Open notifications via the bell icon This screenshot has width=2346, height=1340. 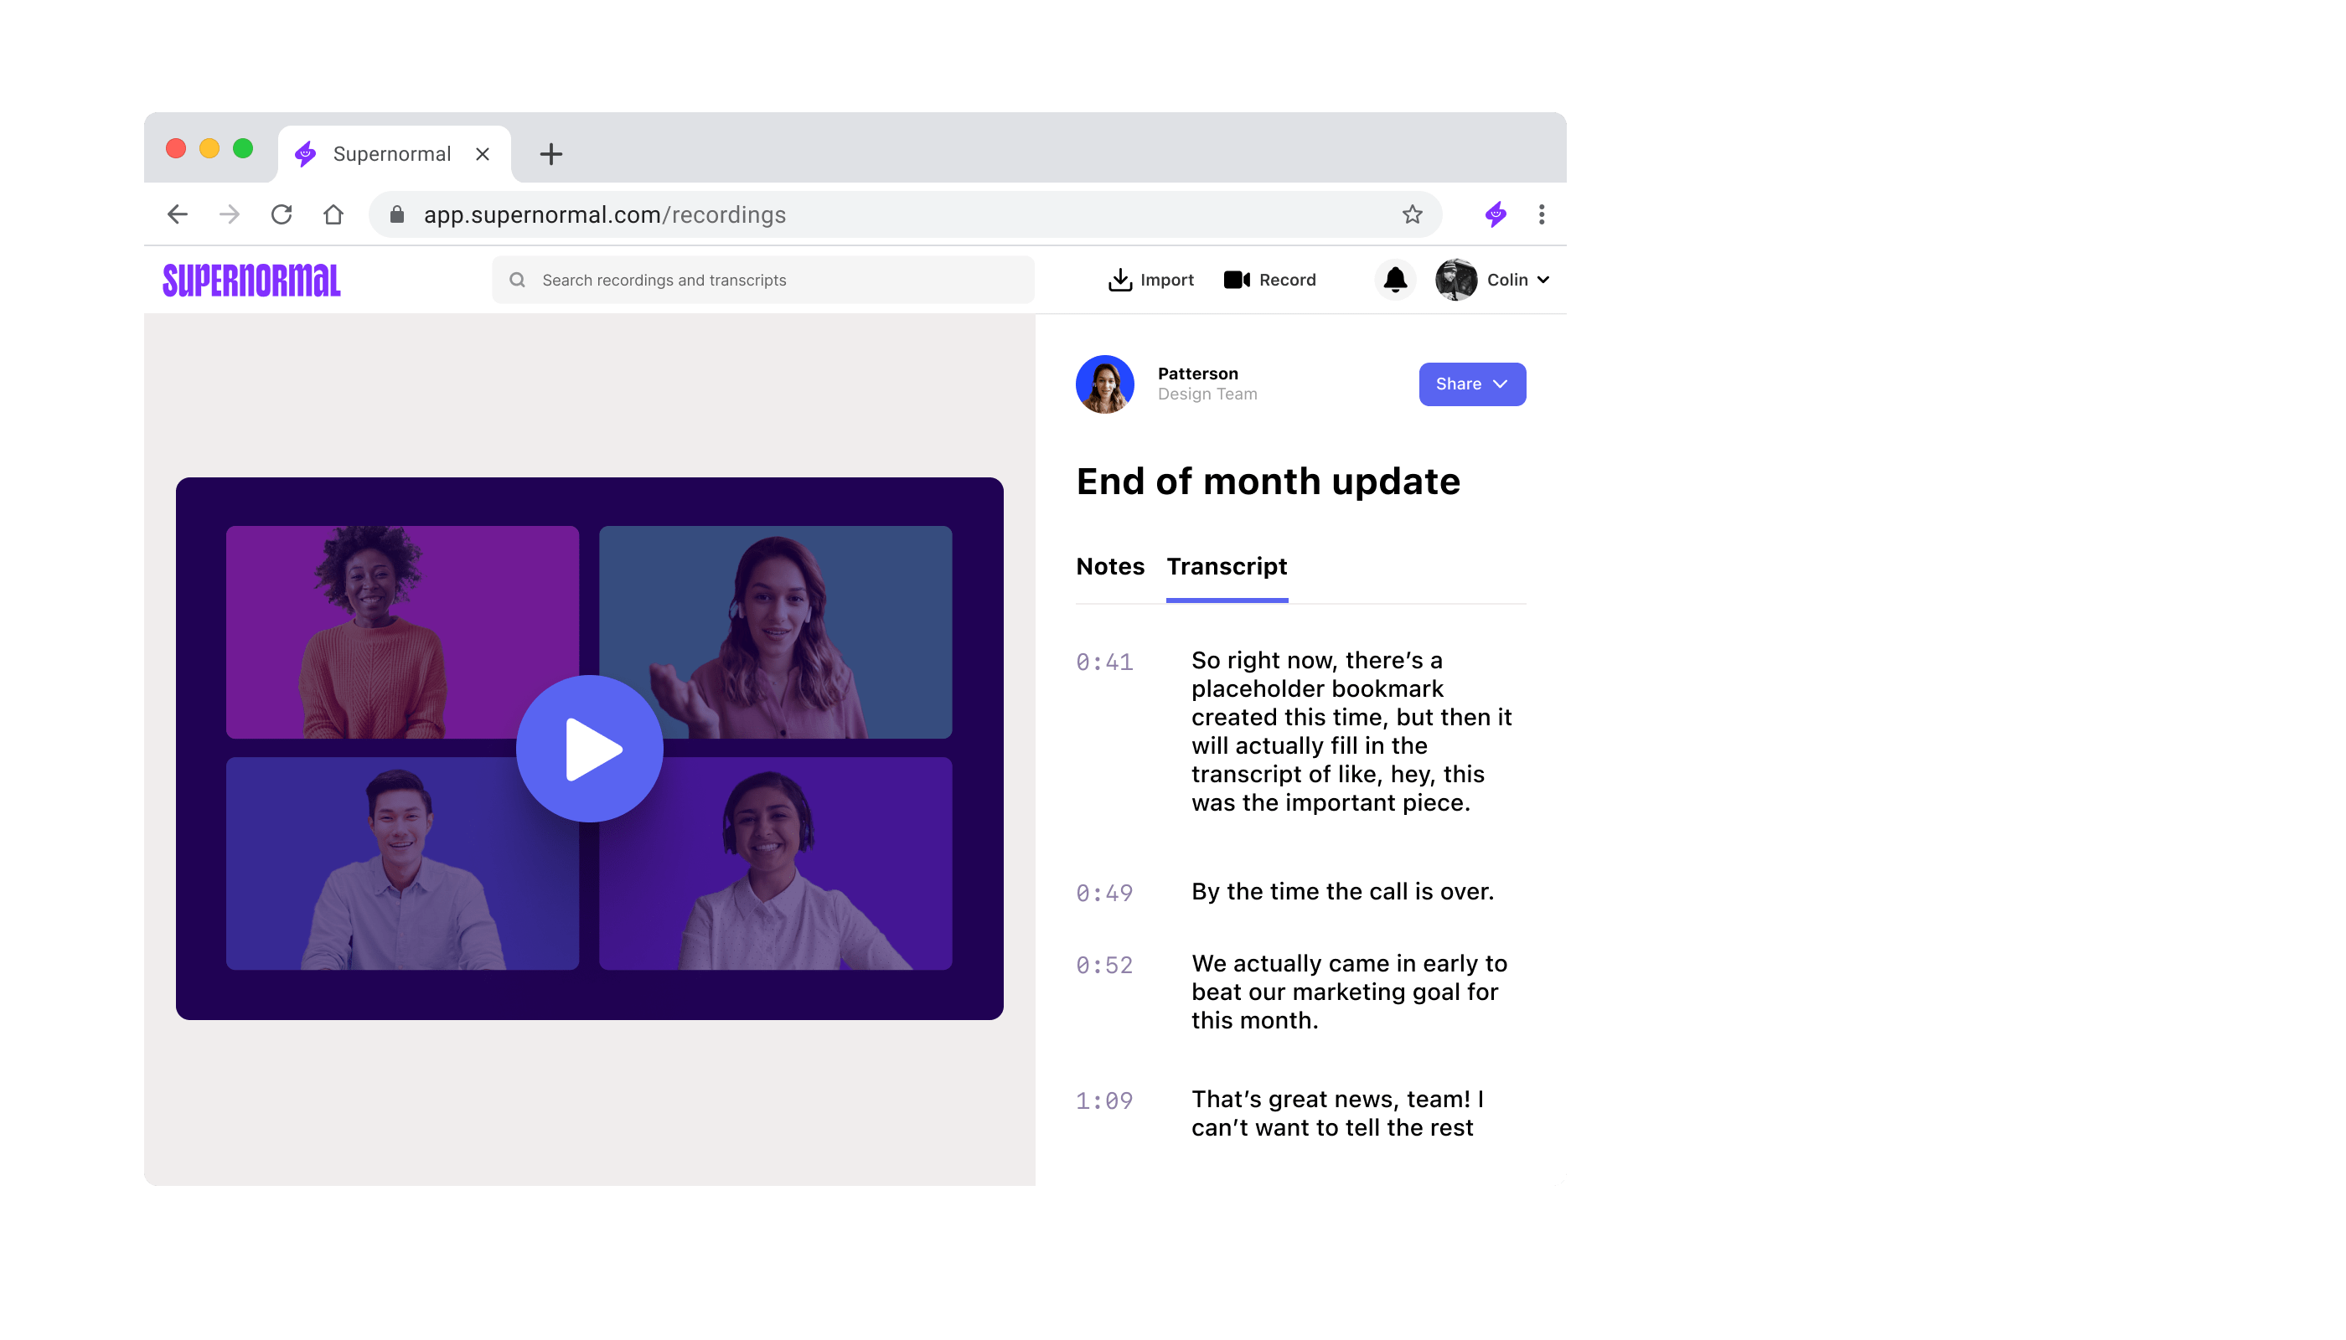tap(1395, 280)
